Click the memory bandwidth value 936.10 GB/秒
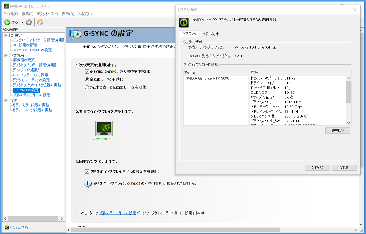 [x=296, y=116]
